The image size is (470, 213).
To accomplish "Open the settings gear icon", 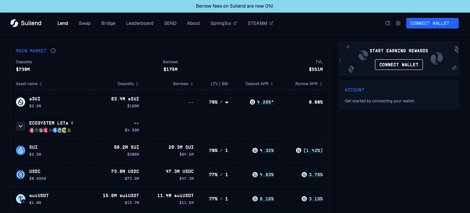I will 398,23.
